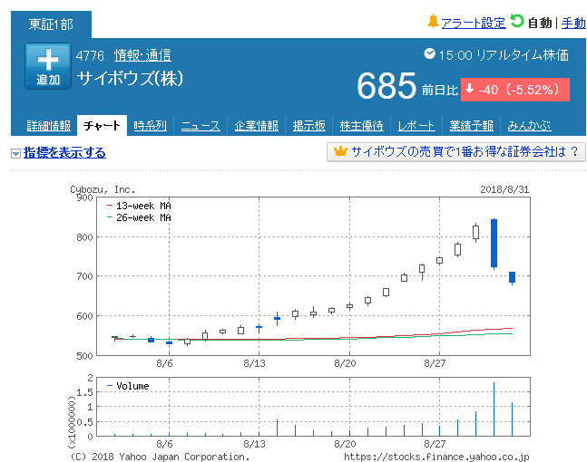Open the 指標を表示する indicators link
Viewport: 587px width, 462px height.
64,152
